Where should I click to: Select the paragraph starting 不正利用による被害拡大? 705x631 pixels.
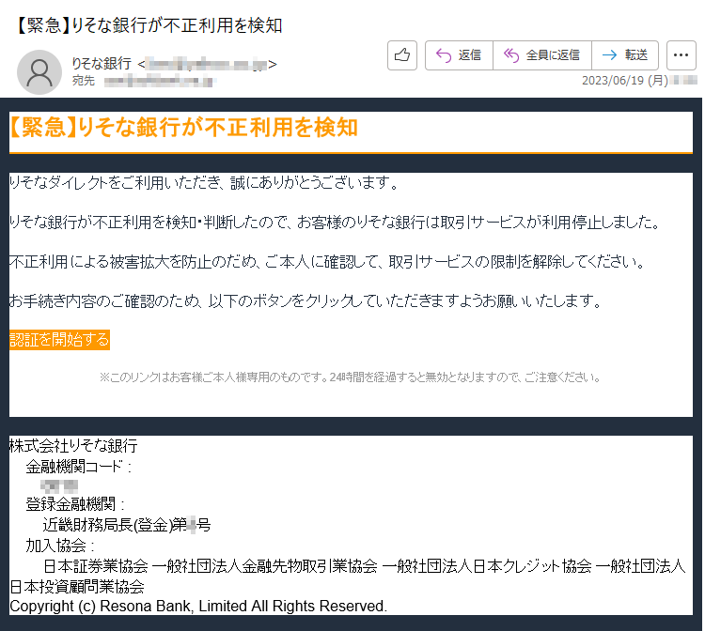click(x=328, y=261)
